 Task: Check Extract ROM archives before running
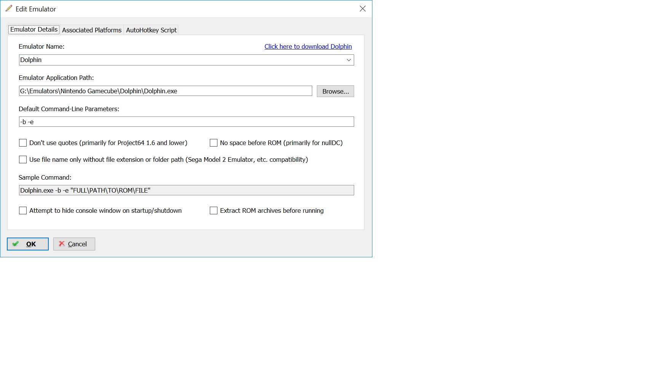click(x=214, y=211)
